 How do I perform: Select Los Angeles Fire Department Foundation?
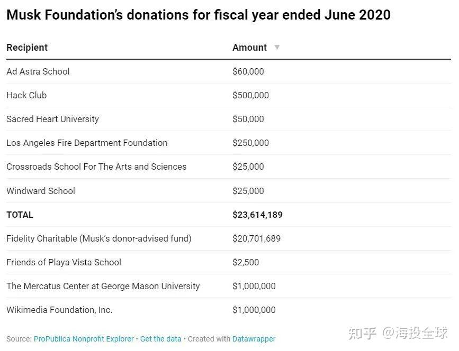(x=87, y=143)
